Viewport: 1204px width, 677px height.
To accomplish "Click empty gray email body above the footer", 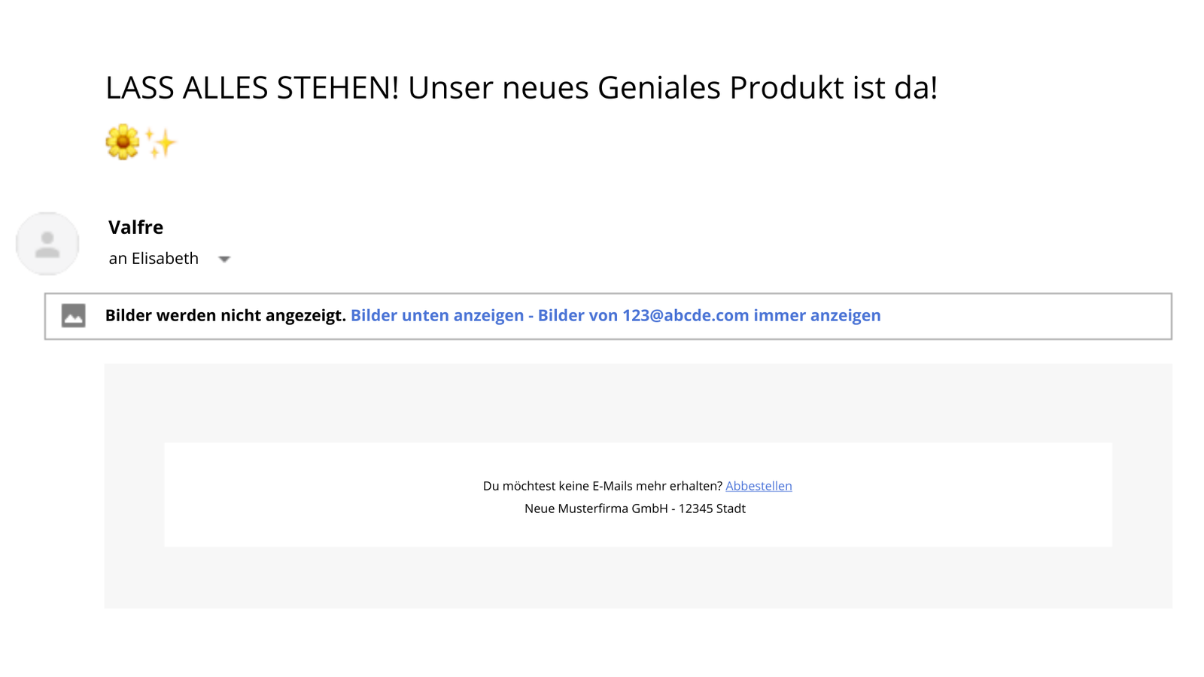I will coord(637,402).
